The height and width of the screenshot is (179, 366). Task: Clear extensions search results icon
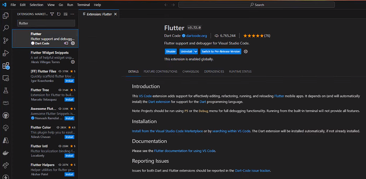66,14
